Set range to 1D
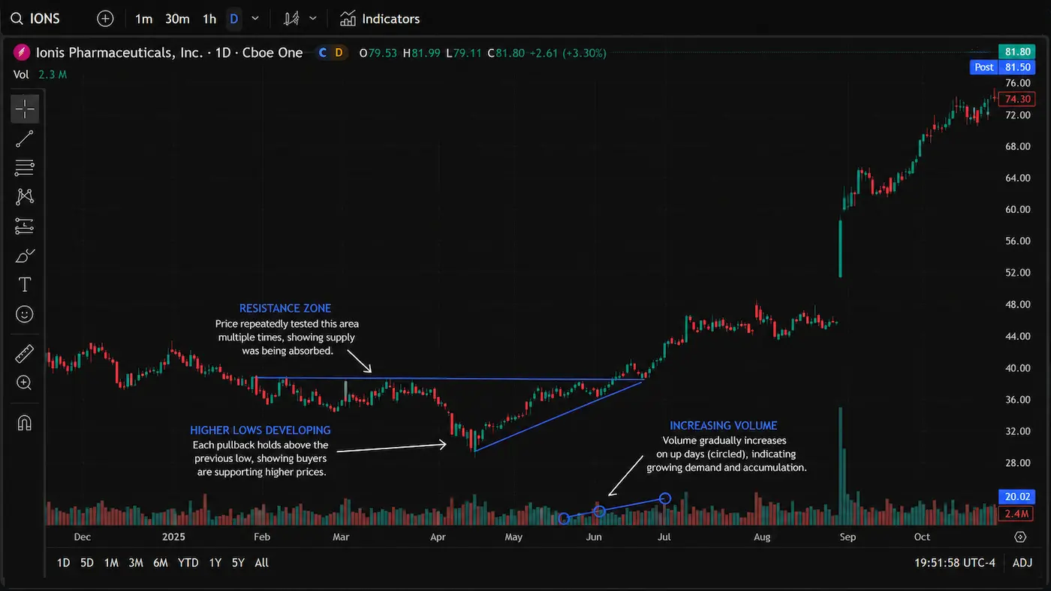The height and width of the screenshot is (591, 1051). 64,562
